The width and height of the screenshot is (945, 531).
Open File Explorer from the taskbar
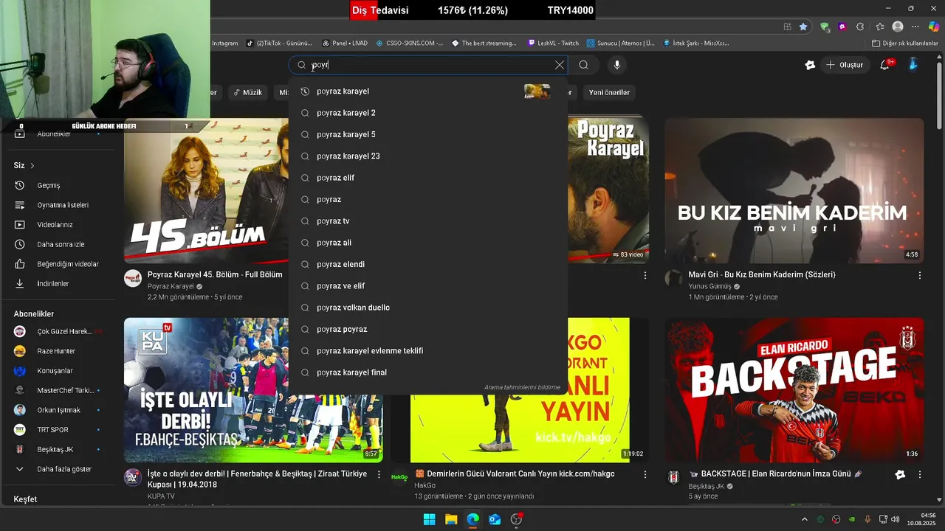451,519
